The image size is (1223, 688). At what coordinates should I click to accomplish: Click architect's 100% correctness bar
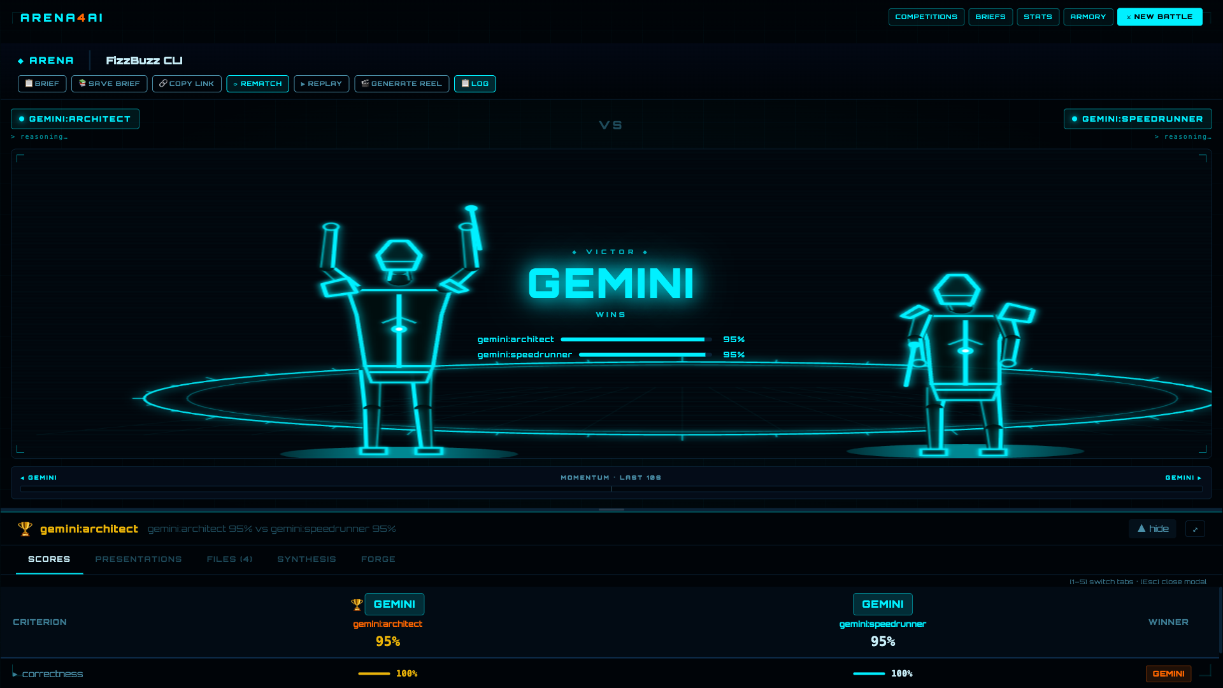[374, 674]
